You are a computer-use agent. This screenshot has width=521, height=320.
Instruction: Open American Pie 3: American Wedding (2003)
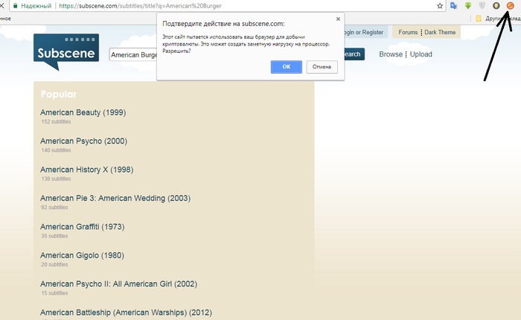[x=115, y=198]
